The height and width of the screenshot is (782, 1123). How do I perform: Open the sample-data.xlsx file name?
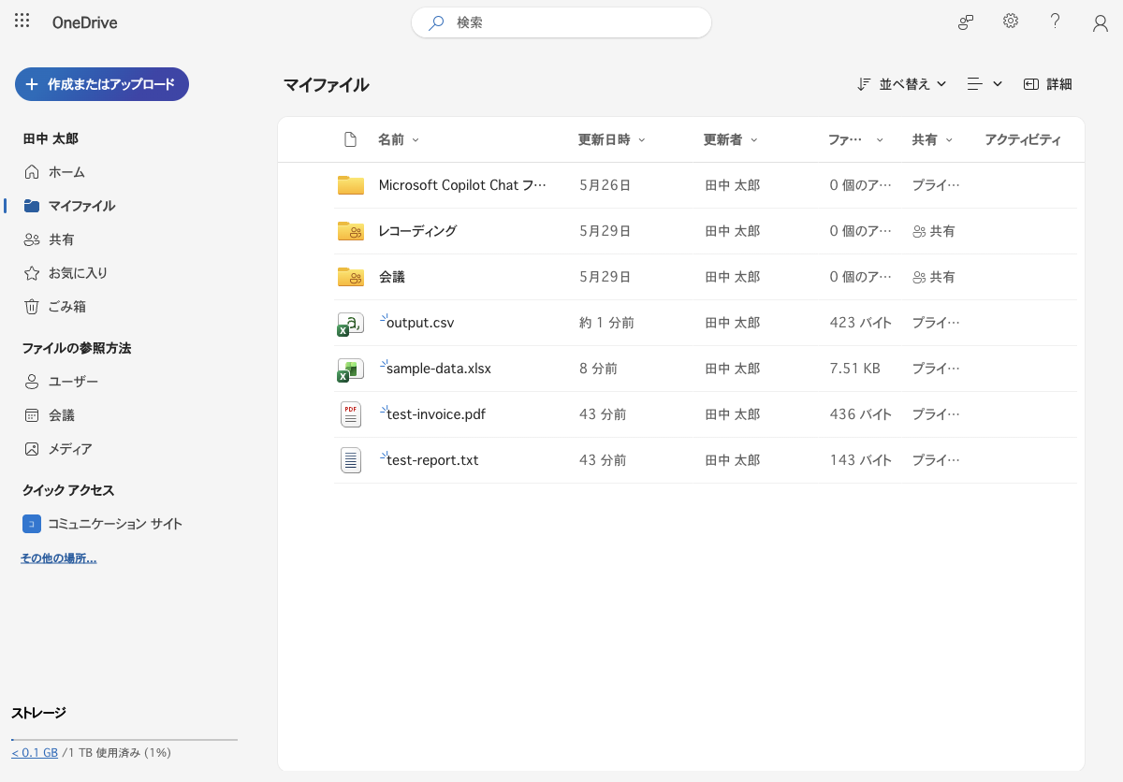click(x=439, y=369)
